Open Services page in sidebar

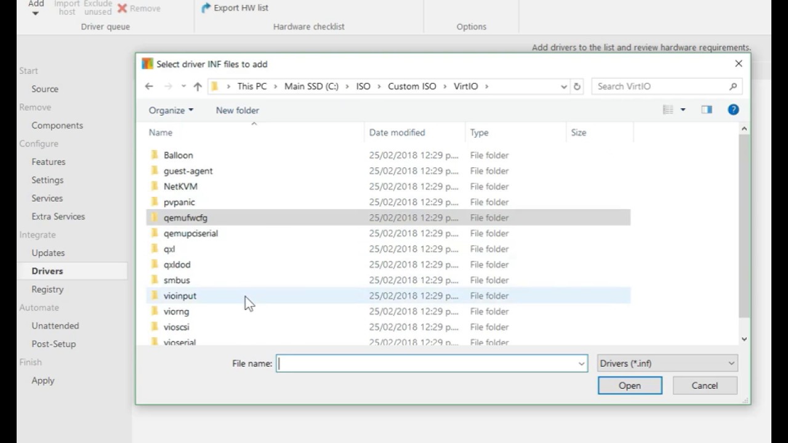[x=47, y=198]
